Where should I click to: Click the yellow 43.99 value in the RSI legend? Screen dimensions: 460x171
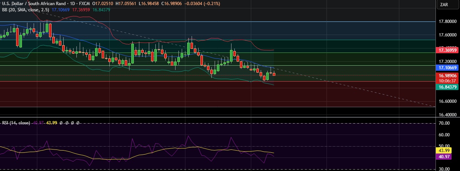point(51,123)
